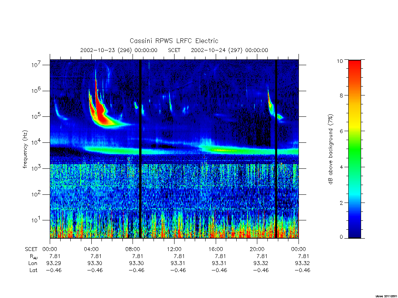Click the colorbar tick label "0"
The image size is (398, 298).
coord(341,237)
